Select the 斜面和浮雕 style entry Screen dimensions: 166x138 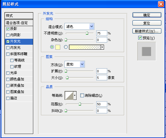point(19,54)
